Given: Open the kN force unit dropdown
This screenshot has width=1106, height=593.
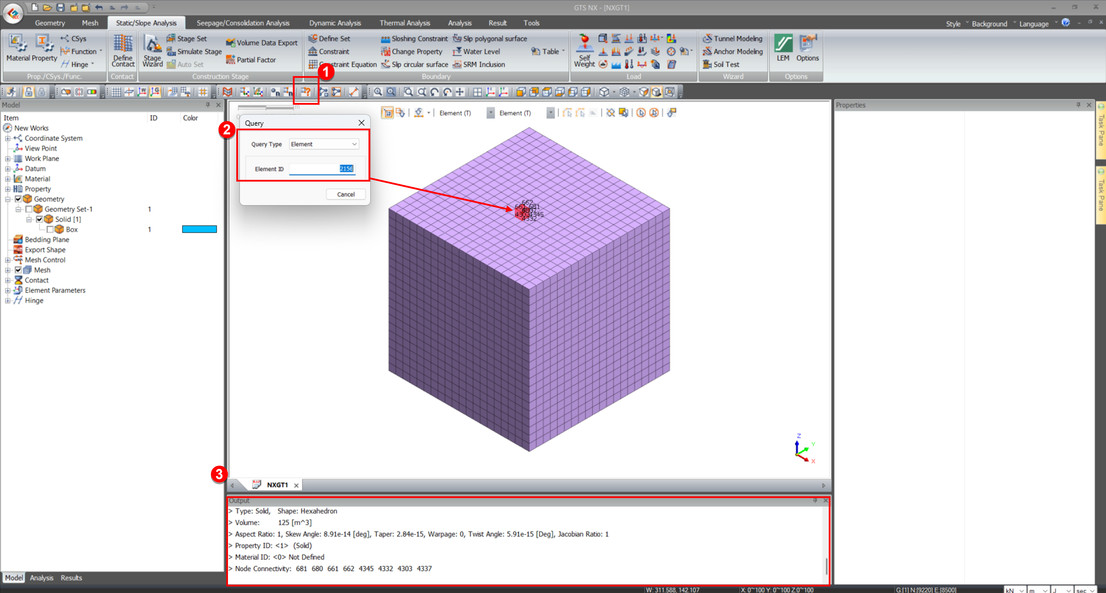Looking at the screenshot, I should tap(1015, 590).
